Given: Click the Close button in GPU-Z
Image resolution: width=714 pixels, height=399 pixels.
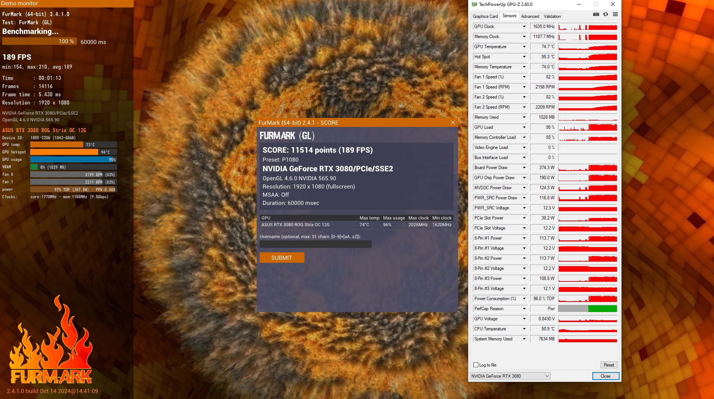Looking at the screenshot, I should coord(605,376).
